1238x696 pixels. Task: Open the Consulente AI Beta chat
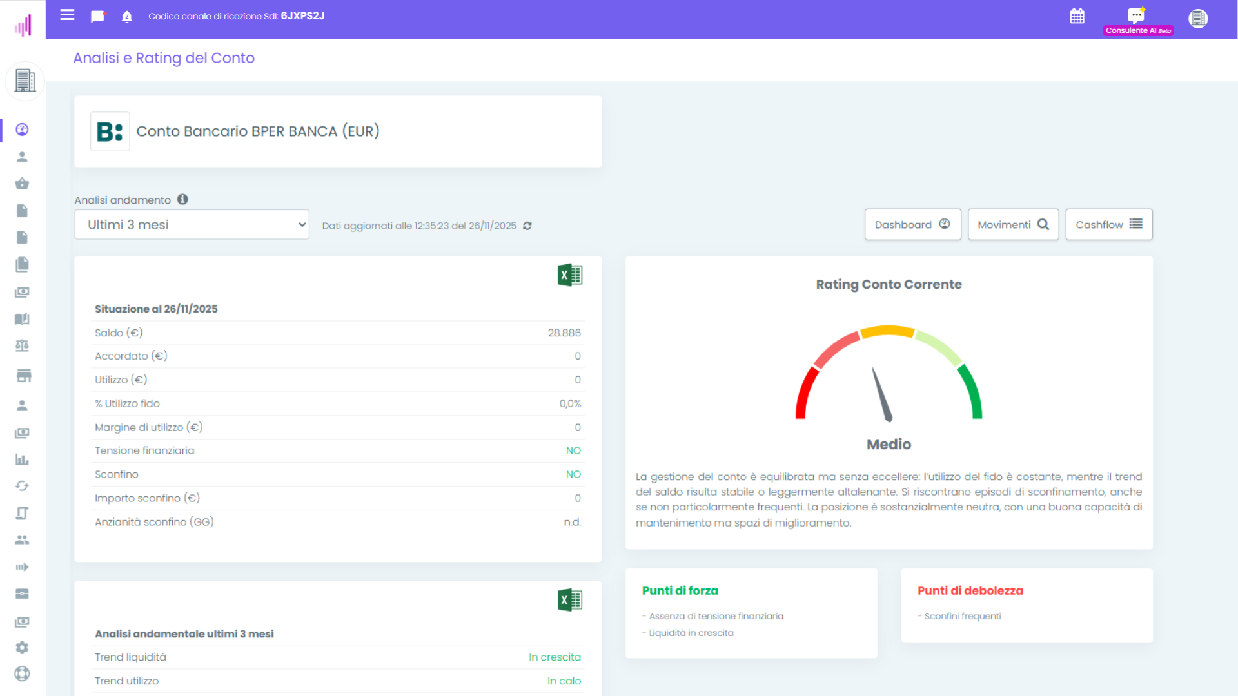coord(1135,16)
